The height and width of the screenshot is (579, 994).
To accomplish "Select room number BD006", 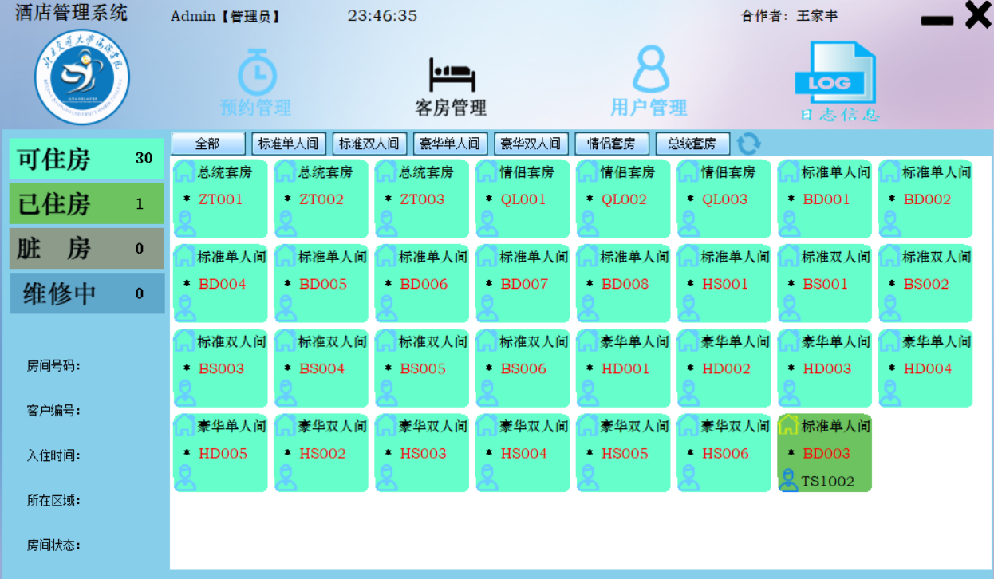I will pos(424,284).
